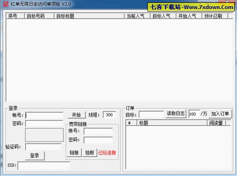The height and width of the screenshot is (176, 237).
Task: Sort by the 当前人气 column header
Action: tap(137, 16)
